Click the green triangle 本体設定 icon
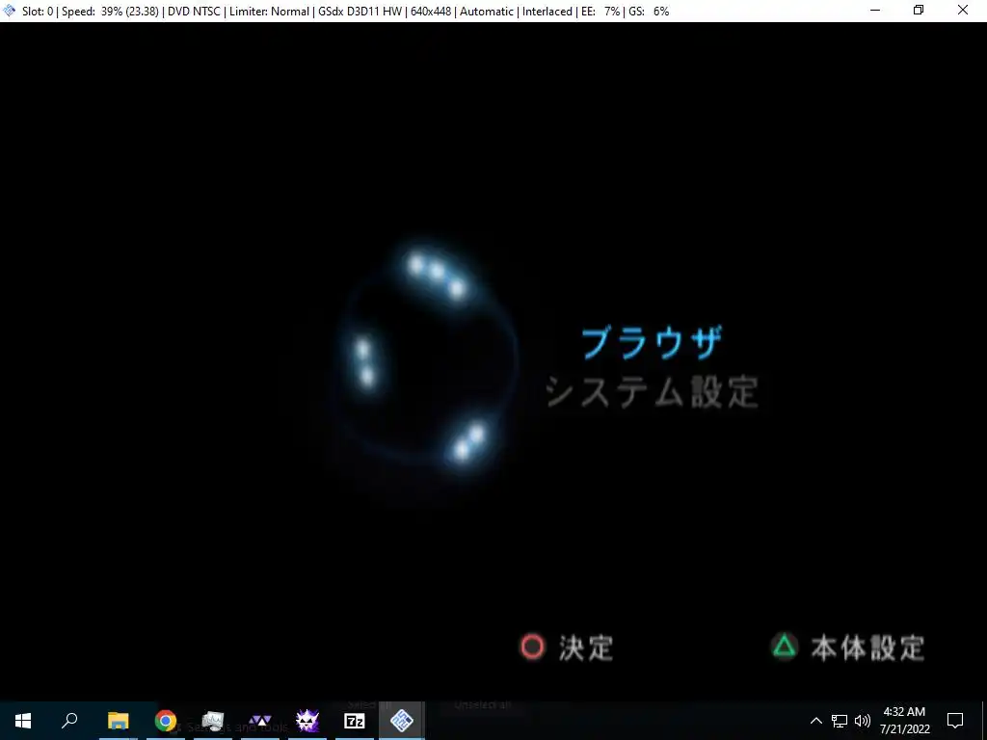The image size is (987, 740). point(785,647)
